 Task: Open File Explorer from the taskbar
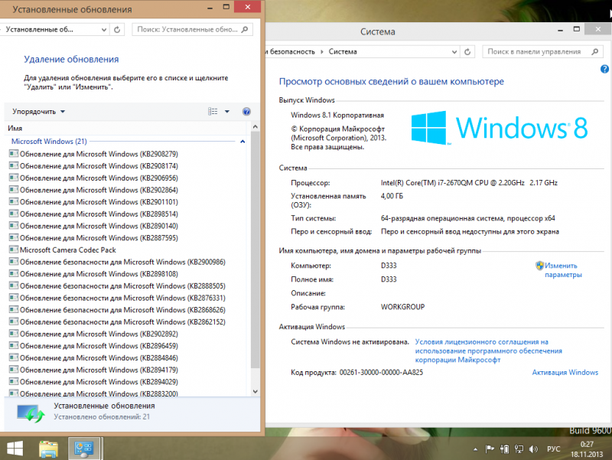point(48,449)
